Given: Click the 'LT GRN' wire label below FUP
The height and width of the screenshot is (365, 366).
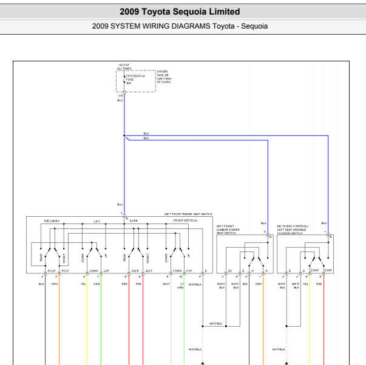Looking at the screenshot, I should pyautogui.click(x=180, y=286).
